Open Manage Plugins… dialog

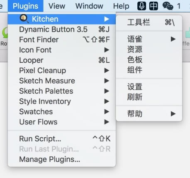[x=62, y=159]
